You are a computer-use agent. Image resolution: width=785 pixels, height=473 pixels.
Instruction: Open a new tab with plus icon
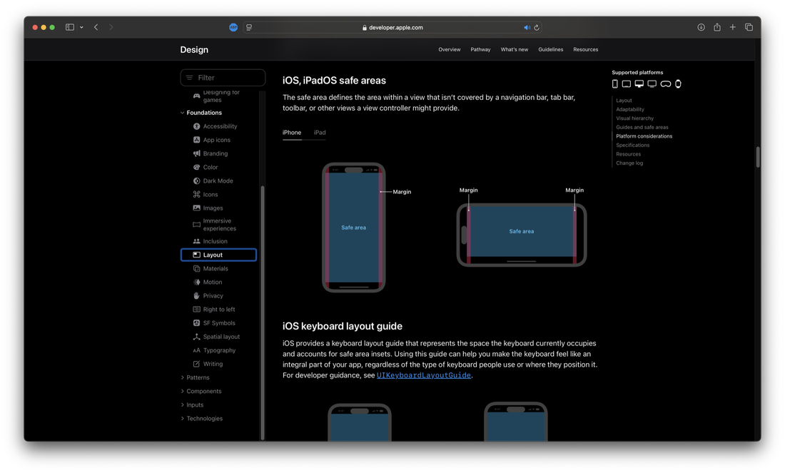pos(733,27)
